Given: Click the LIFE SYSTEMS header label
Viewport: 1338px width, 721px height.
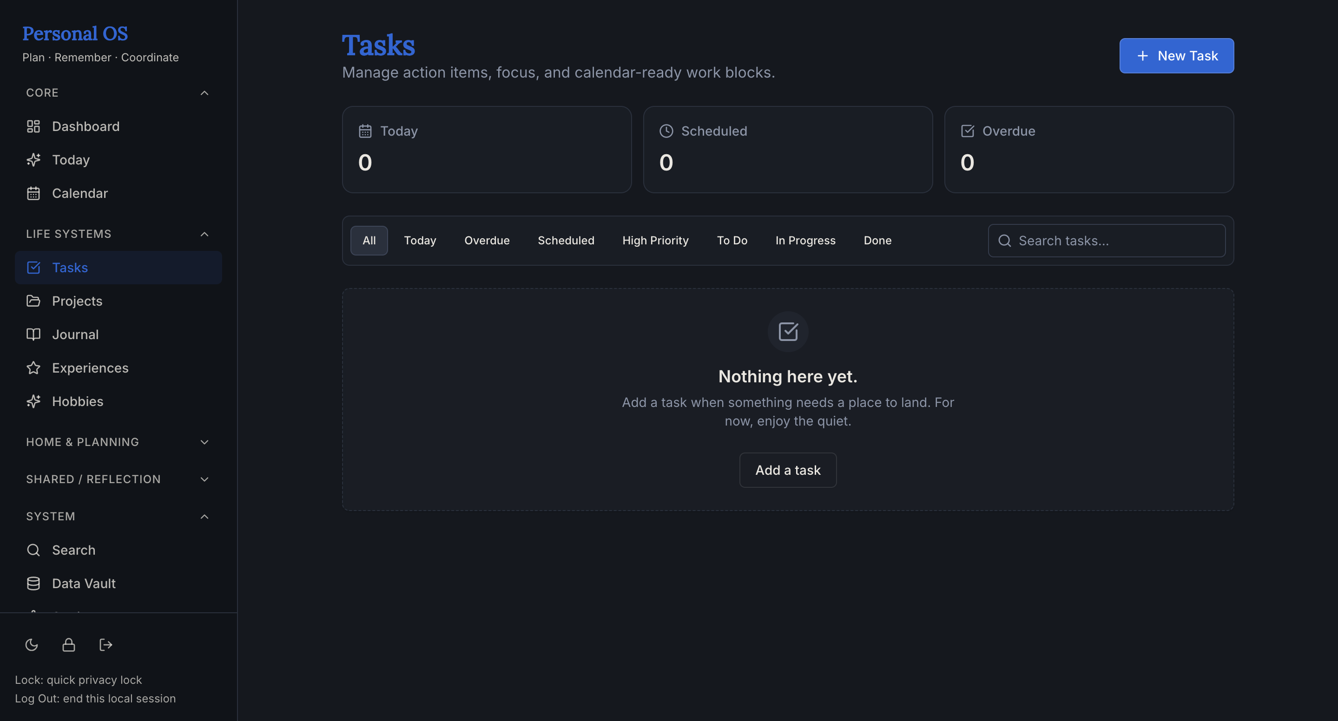Looking at the screenshot, I should (x=69, y=234).
